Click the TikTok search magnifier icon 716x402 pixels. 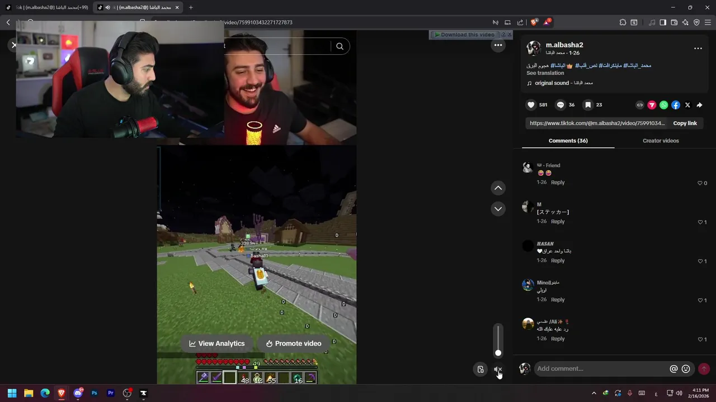pyautogui.click(x=340, y=46)
